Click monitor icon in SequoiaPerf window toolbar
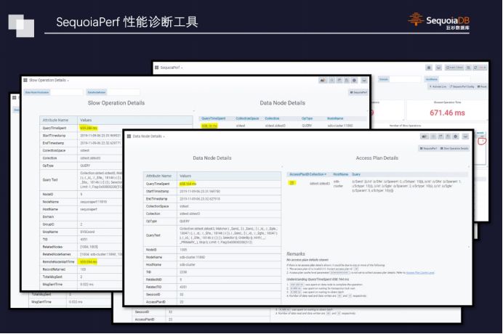 pyautogui.click(x=438, y=68)
